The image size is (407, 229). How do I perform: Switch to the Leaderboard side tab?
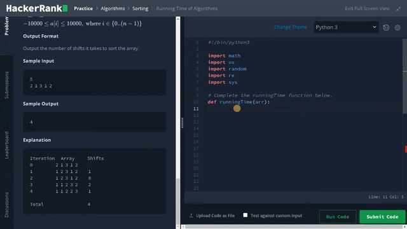6,145
